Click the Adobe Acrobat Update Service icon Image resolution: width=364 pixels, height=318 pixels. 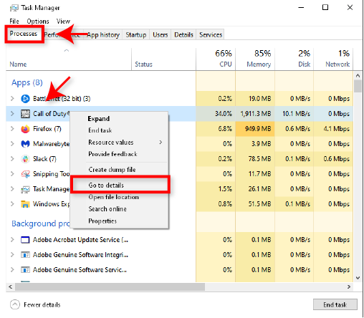25,240
